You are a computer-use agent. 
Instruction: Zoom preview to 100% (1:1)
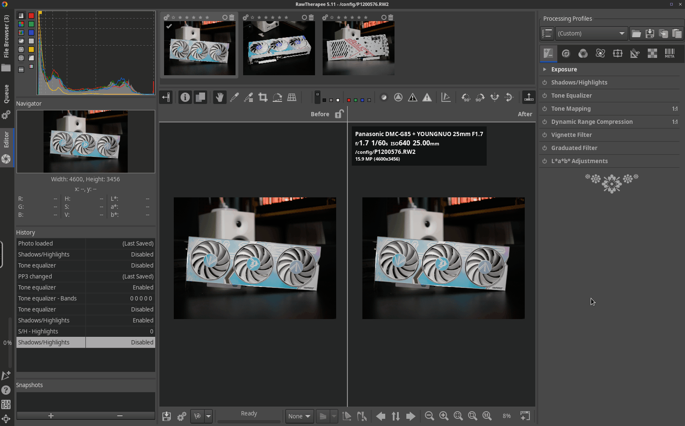487,416
